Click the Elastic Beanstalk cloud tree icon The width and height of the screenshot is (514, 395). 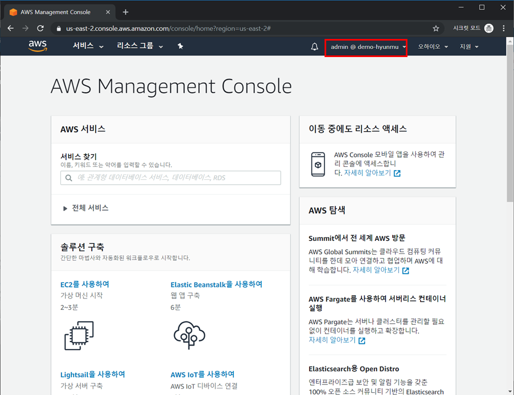click(189, 335)
